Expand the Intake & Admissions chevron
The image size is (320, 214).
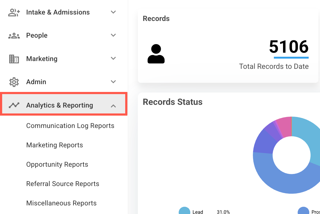(113, 12)
